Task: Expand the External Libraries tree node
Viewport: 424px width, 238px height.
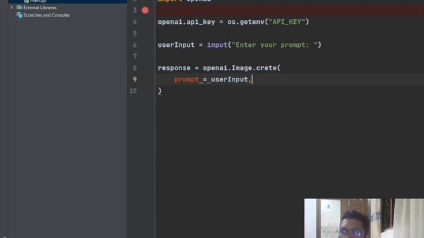Action: [11, 7]
